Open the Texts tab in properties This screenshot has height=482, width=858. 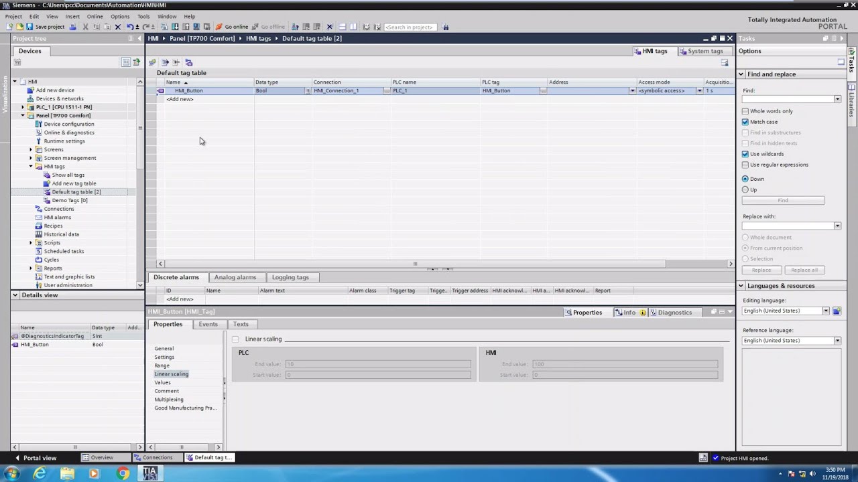click(x=241, y=324)
